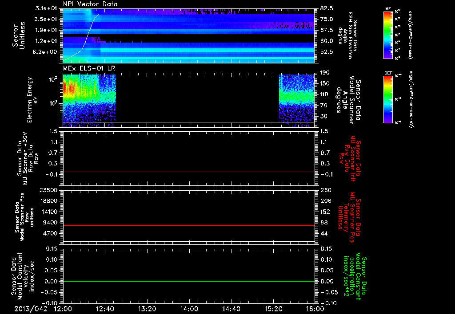Click the 'NF' label above the color bar

(x=388, y=9)
